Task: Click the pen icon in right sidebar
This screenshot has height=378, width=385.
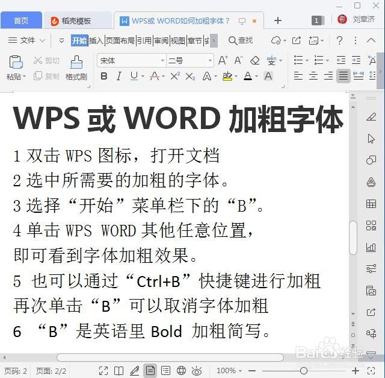Action: point(371,116)
